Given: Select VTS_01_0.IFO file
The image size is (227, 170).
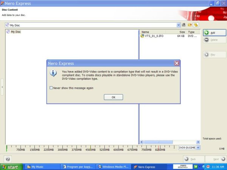Looking at the screenshot, I should [x=154, y=36].
